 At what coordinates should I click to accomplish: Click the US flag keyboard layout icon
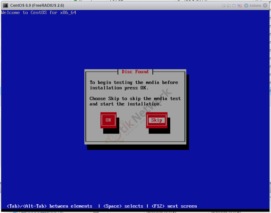(239, 6)
